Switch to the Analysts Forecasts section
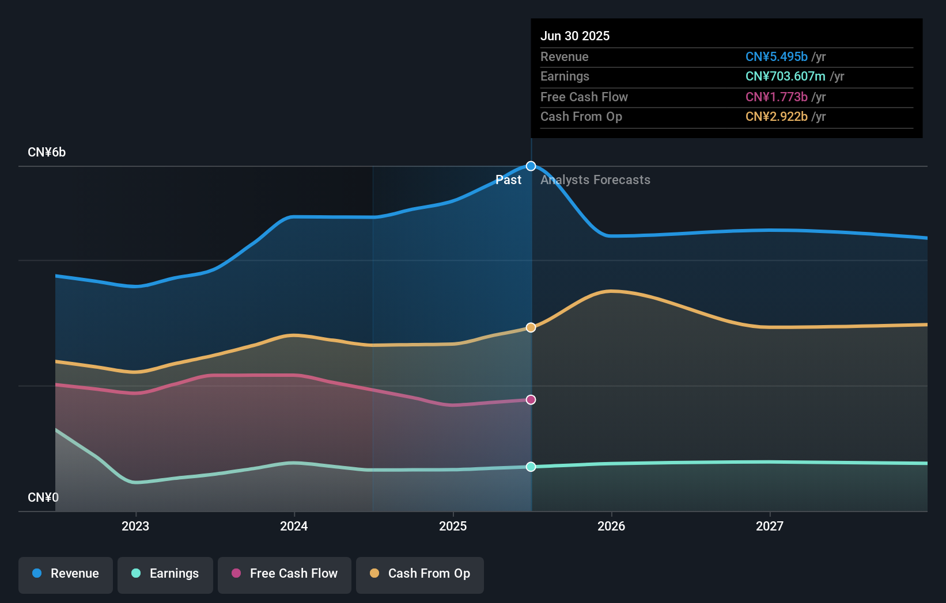The height and width of the screenshot is (603, 946). pos(595,180)
